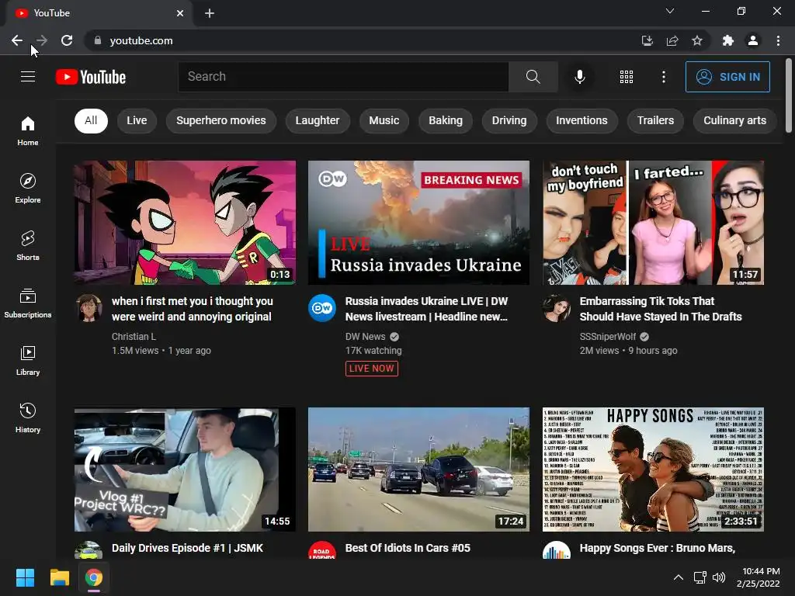Open the Chrome profile icon

tap(753, 40)
